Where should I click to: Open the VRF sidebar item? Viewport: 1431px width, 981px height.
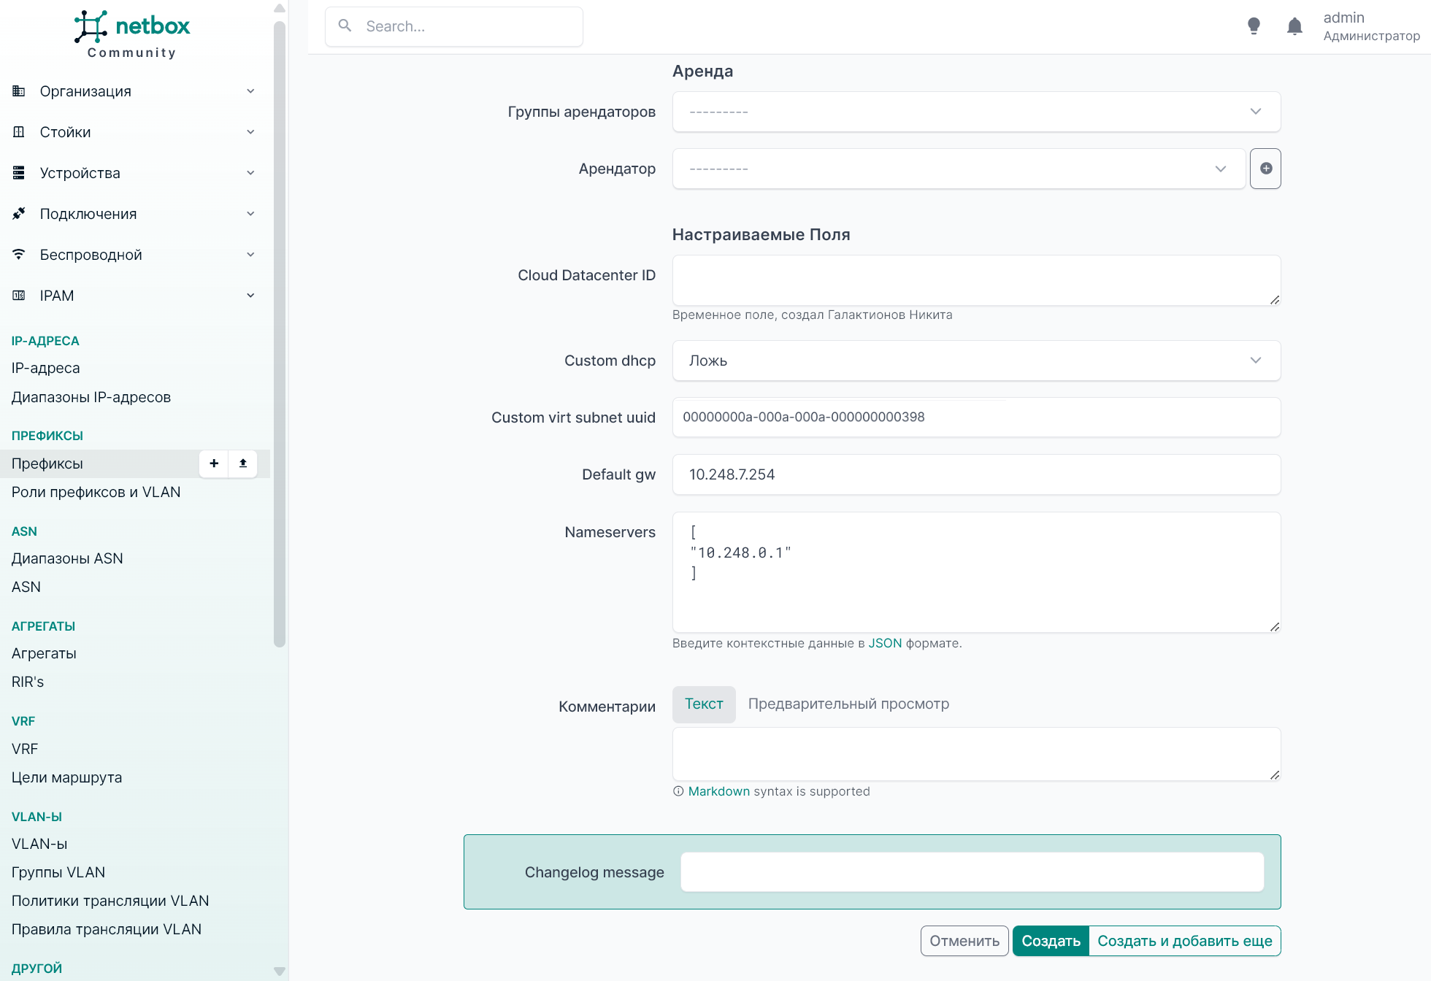(x=25, y=749)
